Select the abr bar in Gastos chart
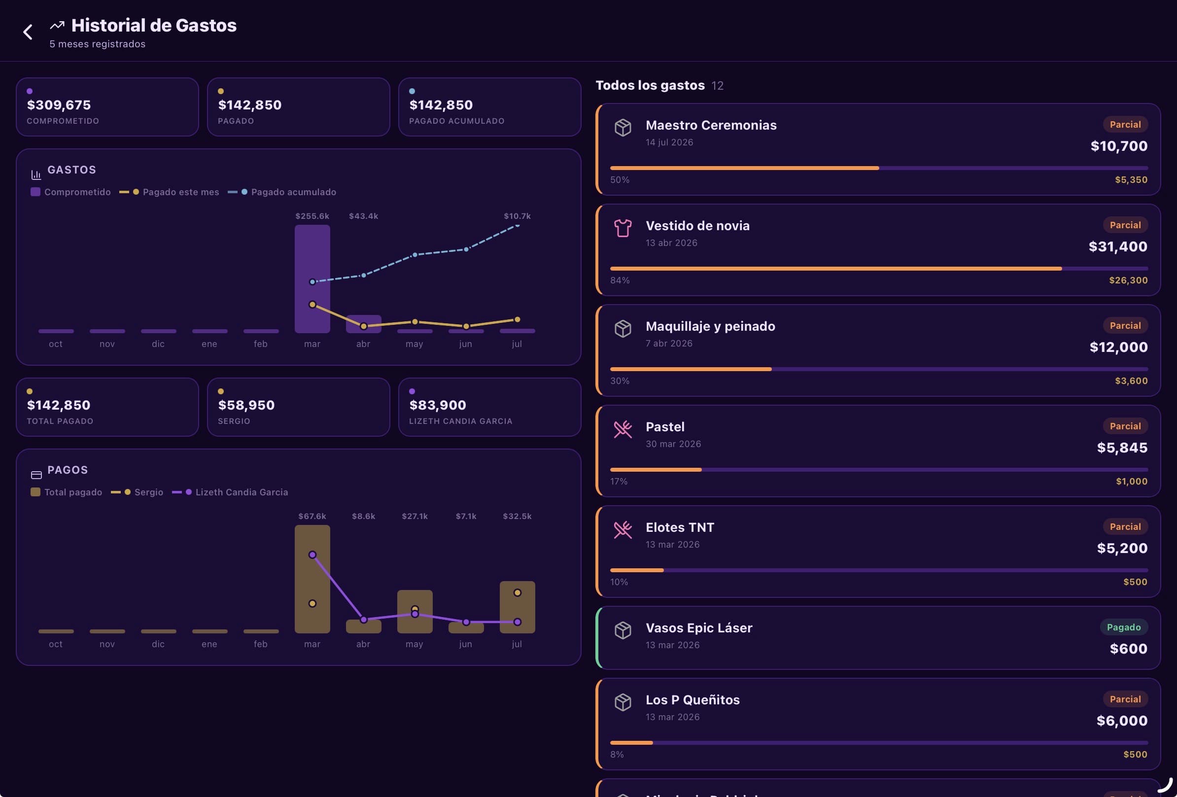Image resolution: width=1177 pixels, height=797 pixels. [x=364, y=324]
